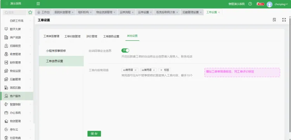This screenshot has width=291, height=140.
Task: Click the sidebar search input field
Action: coord(15,12)
